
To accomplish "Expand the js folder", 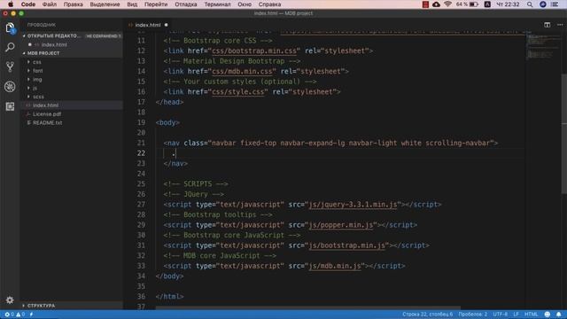I will [35, 88].
